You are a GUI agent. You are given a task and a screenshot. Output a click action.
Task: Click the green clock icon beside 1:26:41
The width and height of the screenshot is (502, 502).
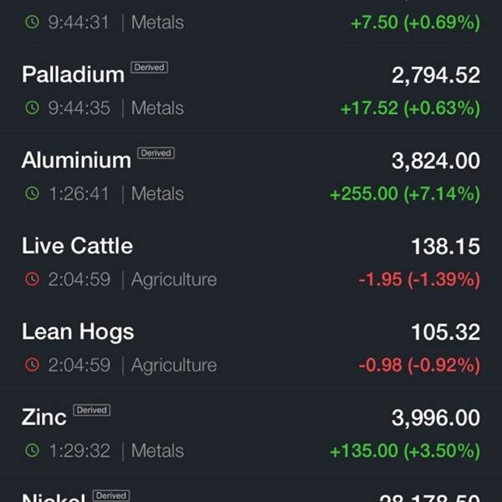(33, 193)
